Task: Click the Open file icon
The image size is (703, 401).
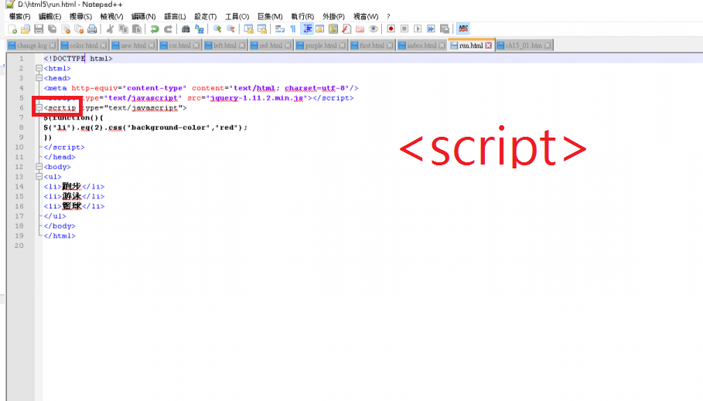Action: (x=26, y=29)
